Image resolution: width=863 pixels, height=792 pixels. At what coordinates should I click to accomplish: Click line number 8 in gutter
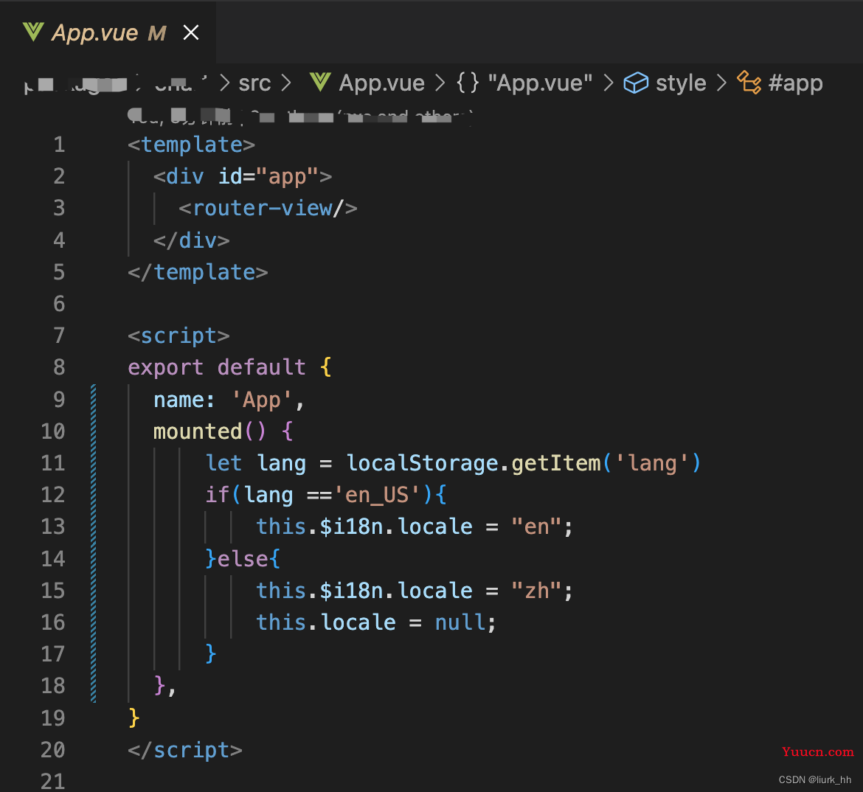59,367
